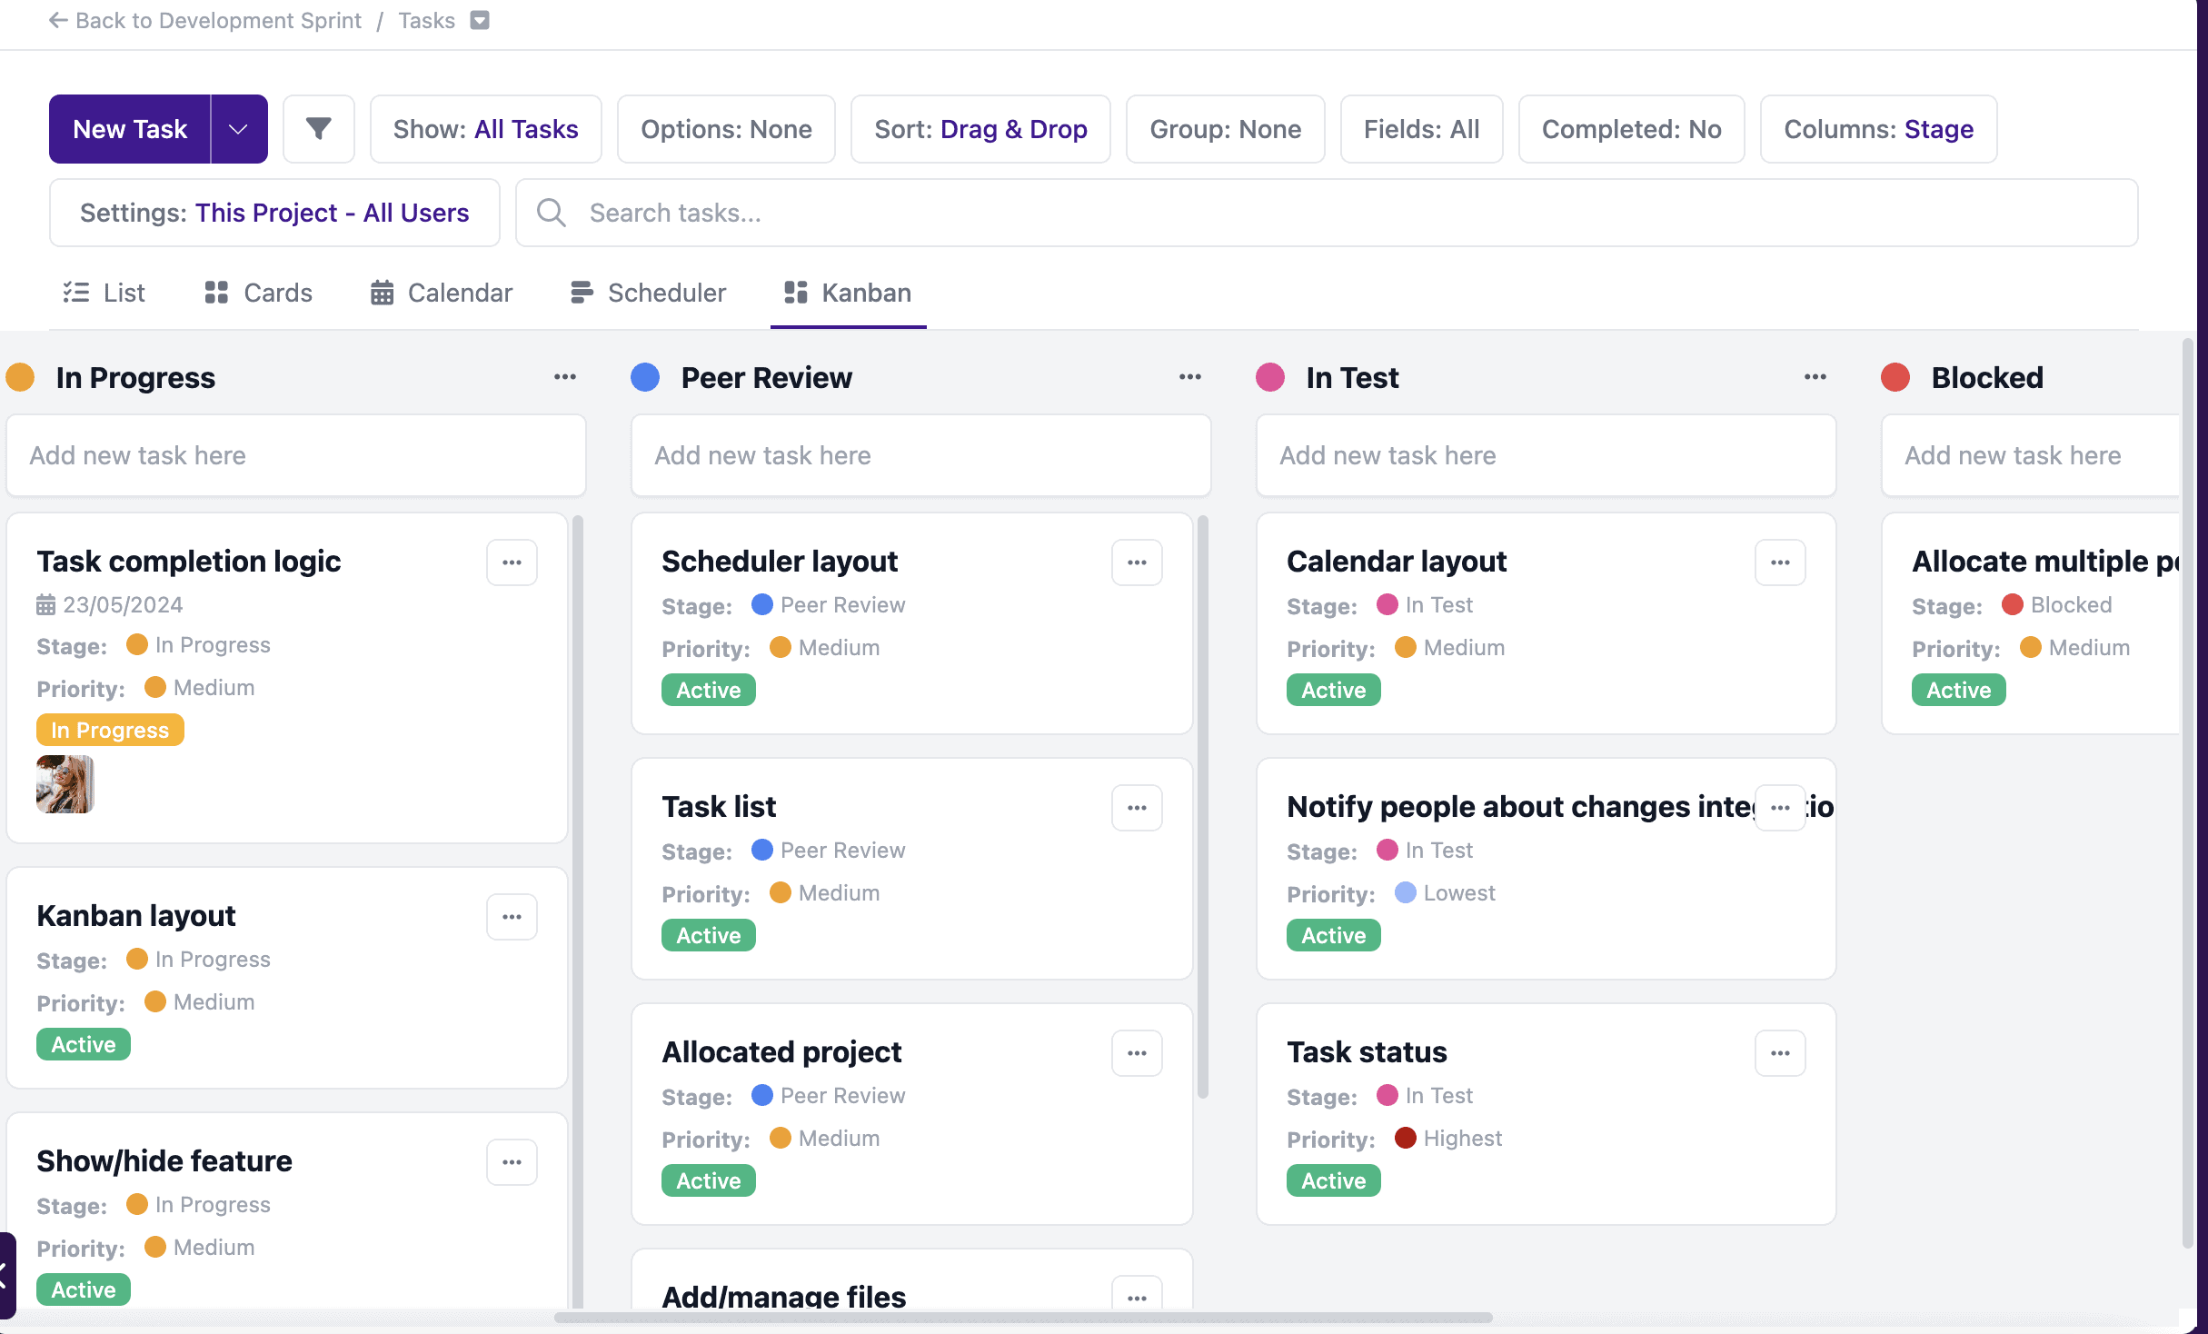
Task: Open the Task status card options
Action: [x=1779, y=1053]
